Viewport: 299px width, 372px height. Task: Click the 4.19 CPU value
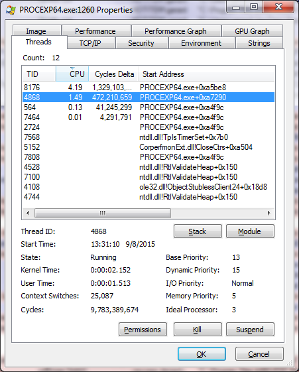tap(75, 88)
